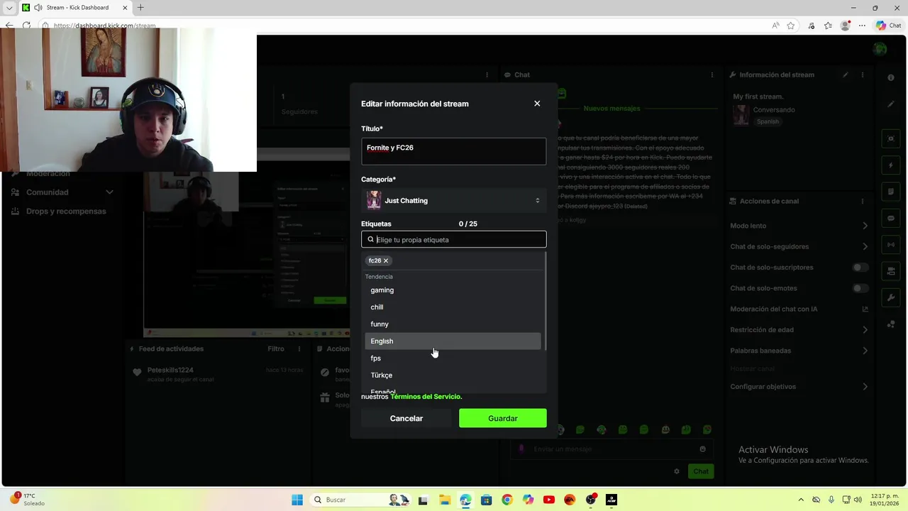Click the tag list scrollbar
908x511 pixels.
tap(545, 302)
